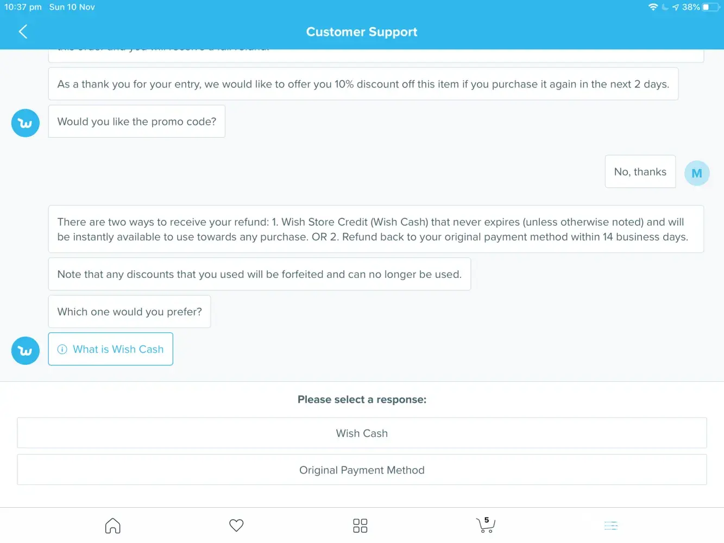Viewport: 724px width, 543px height.
Task: Open the categories grid icon
Action: pos(360,526)
